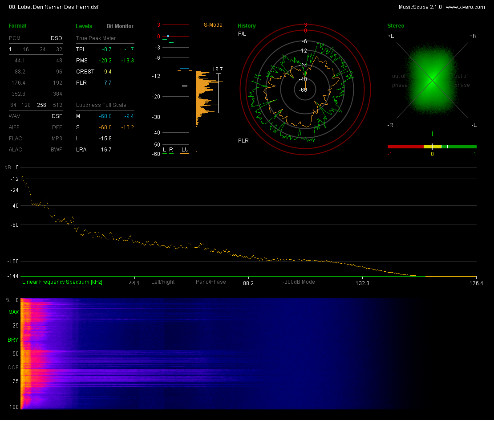Click the LU legend marker
The width and height of the screenshot is (494, 421).
[x=185, y=150]
